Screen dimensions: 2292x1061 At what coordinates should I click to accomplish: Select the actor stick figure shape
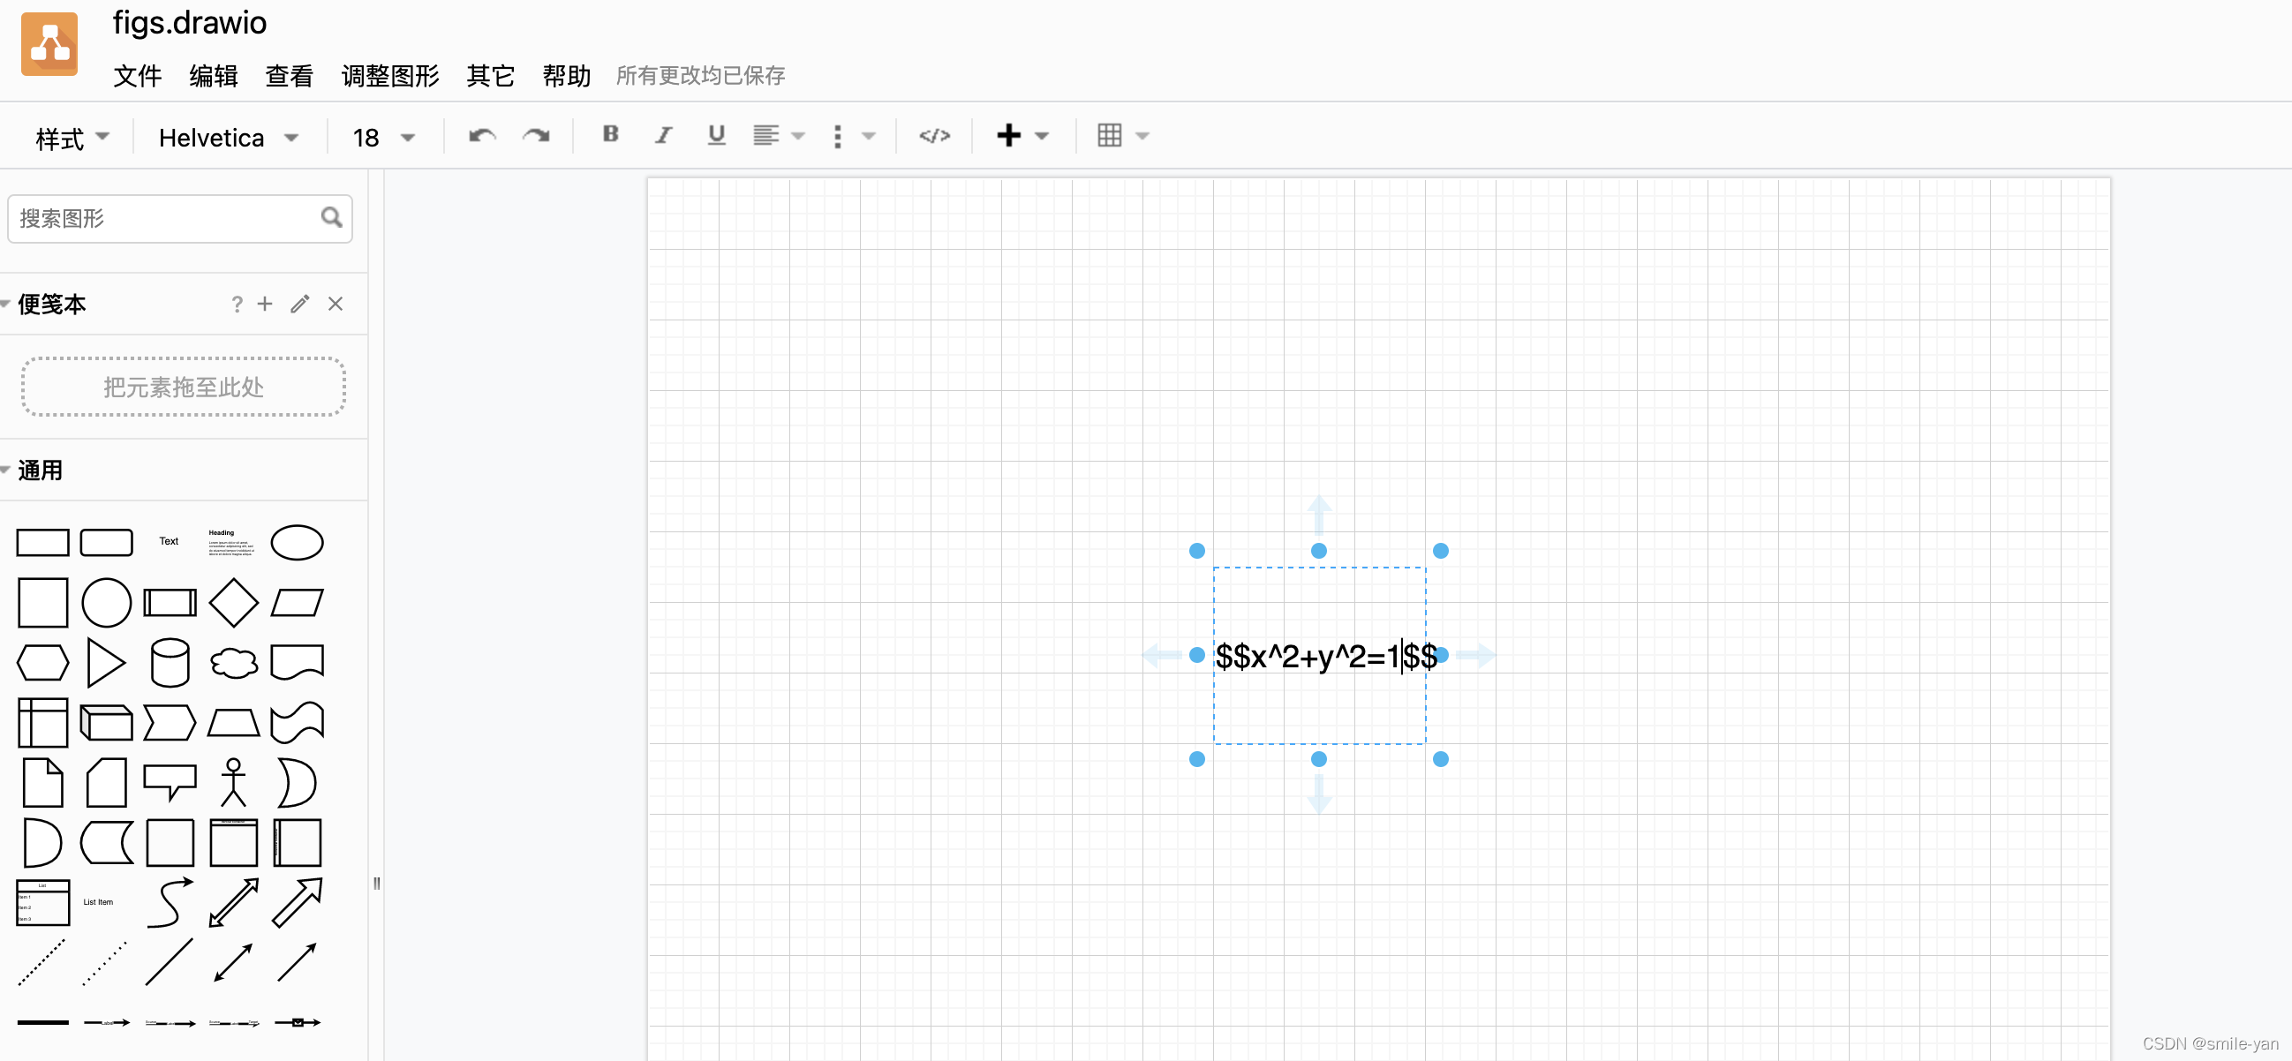233,784
